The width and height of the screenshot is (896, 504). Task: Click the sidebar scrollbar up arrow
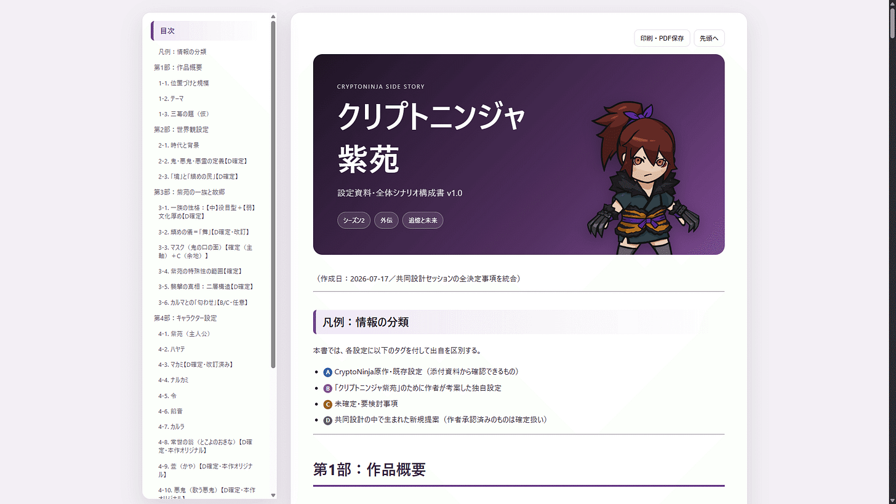273,17
